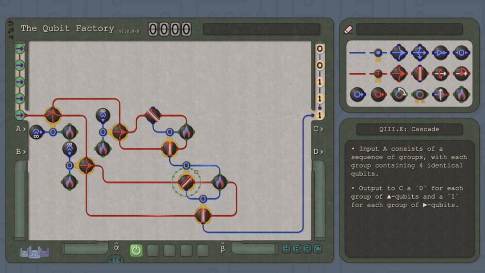
Task: Click the second empty slot after power button
Action: pos(170,250)
